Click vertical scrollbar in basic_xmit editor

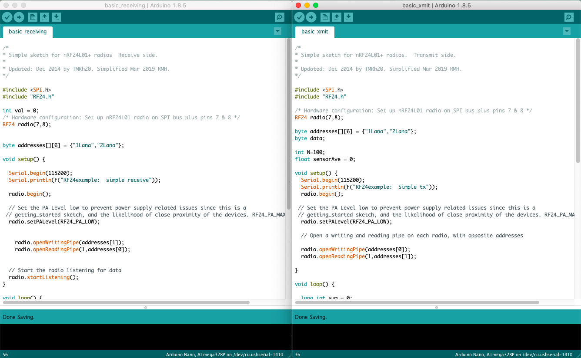coord(578,100)
